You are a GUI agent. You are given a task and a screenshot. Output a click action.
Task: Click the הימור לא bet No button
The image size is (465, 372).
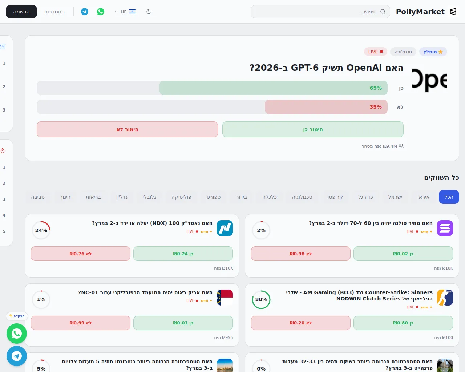[x=127, y=129]
